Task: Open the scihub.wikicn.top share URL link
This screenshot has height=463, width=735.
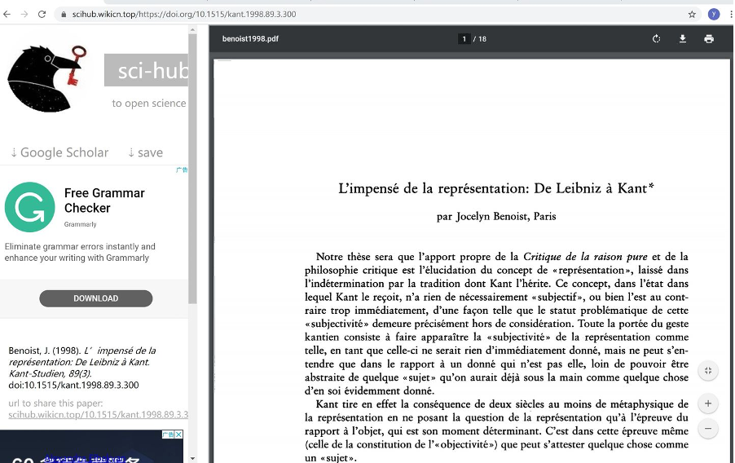Action: click(x=98, y=415)
